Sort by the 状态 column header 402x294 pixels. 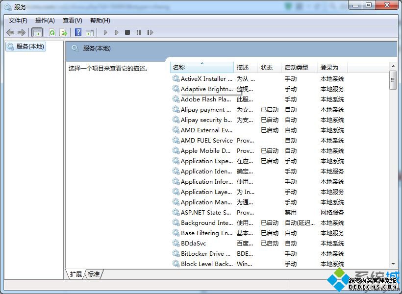(x=270, y=68)
